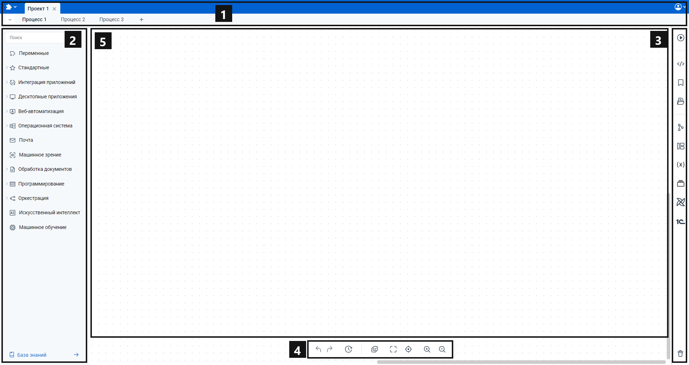Zoom out of the canvas

pos(442,349)
